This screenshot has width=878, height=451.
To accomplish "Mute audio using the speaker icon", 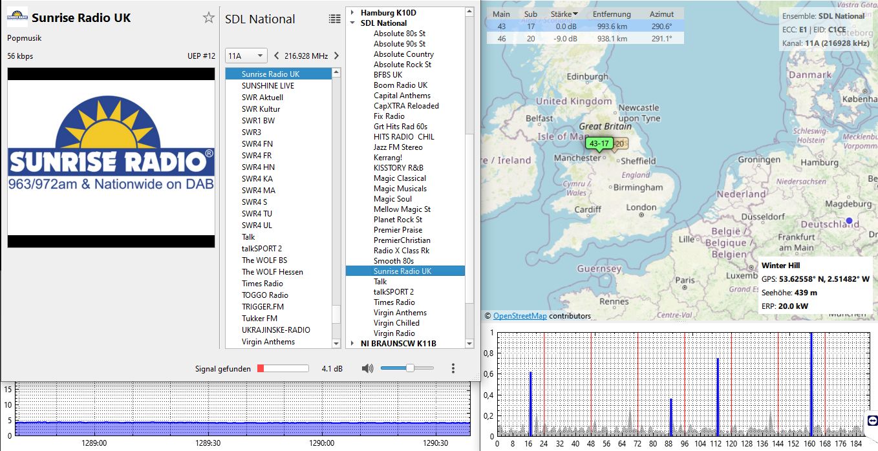I will coord(367,368).
